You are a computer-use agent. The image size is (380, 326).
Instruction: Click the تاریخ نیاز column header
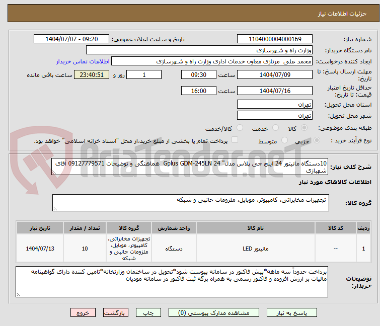tap(40, 228)
